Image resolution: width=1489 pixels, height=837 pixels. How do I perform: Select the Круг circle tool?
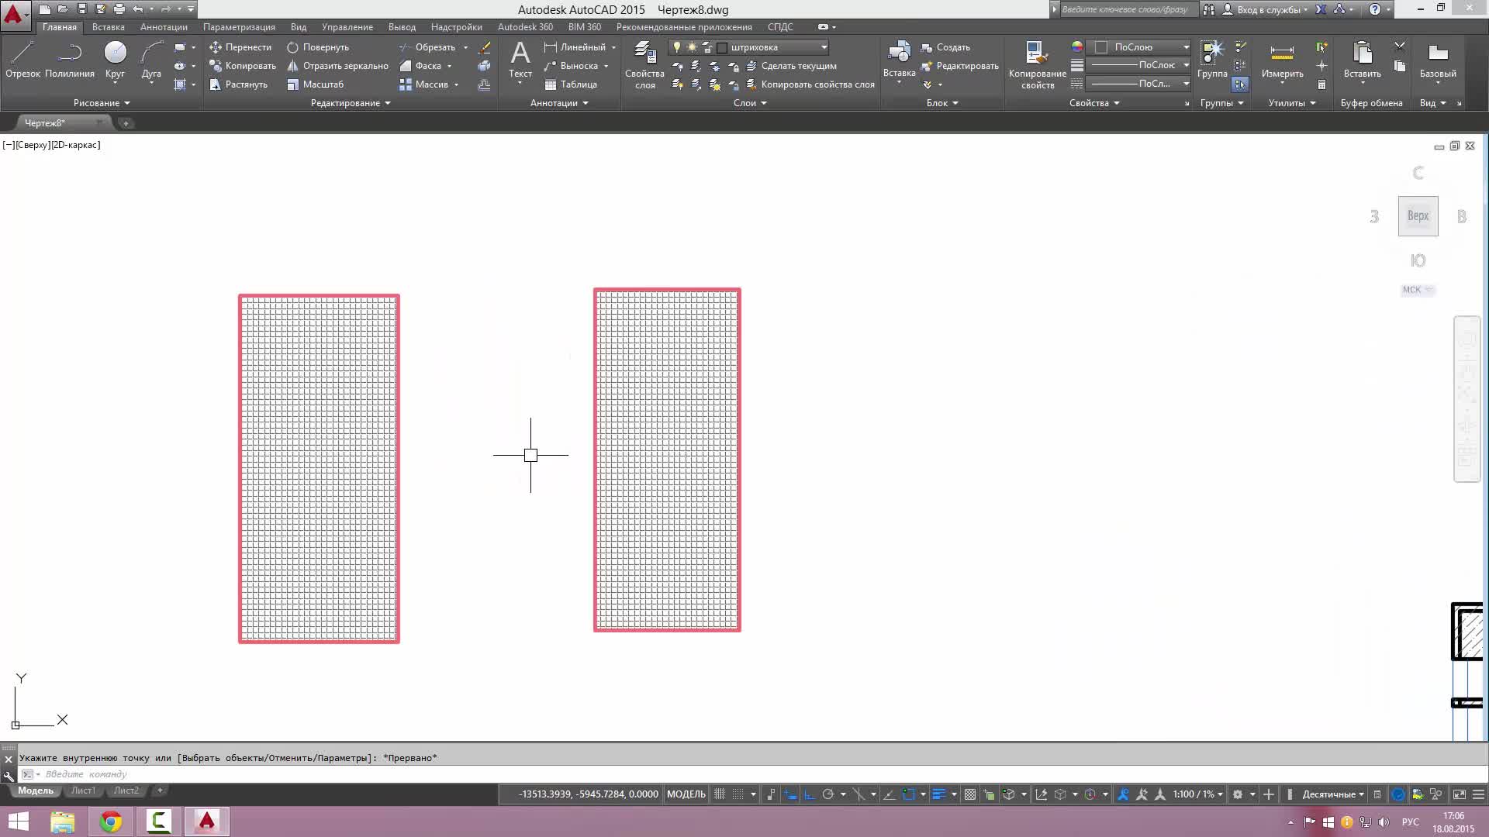click(115, 60)
